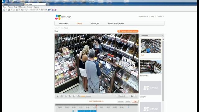Viewport: 199px width, 112px height.
Task: Open the Вид menu
Action: (16, 7)
